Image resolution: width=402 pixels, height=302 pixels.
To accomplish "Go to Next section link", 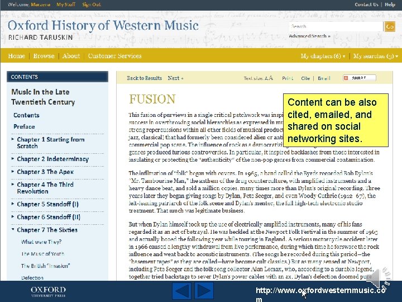I will point(175,78).
